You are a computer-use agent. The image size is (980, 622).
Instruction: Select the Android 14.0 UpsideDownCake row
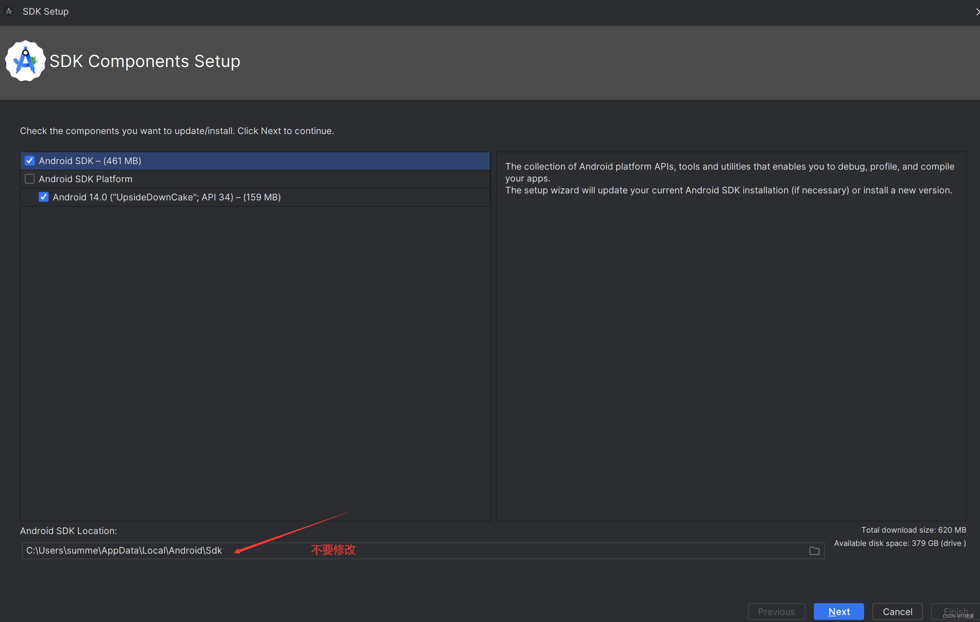pyautogui.click(x=255, y=197)
